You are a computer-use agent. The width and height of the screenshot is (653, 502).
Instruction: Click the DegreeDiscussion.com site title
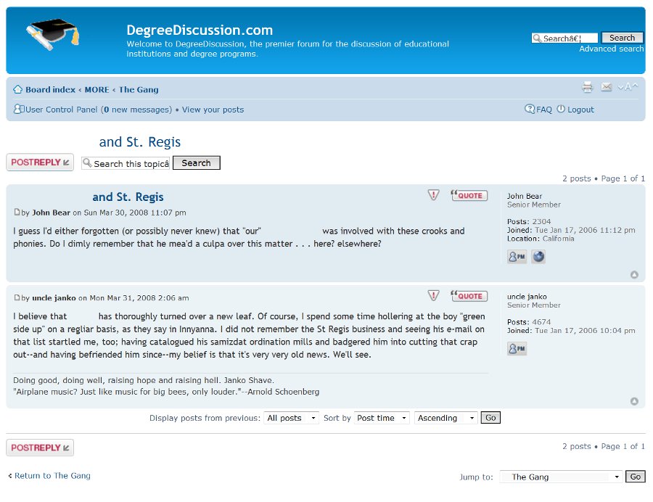coord(200,30)
